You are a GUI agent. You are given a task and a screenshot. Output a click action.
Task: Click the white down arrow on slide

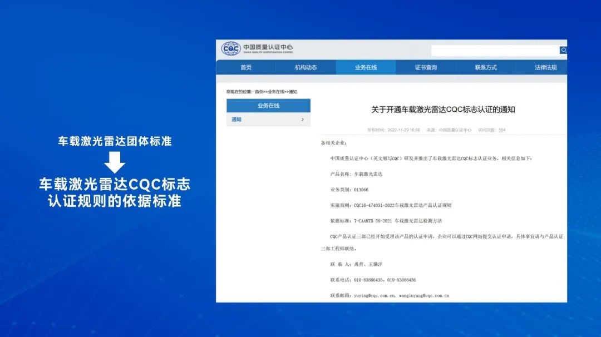(115, 163)
